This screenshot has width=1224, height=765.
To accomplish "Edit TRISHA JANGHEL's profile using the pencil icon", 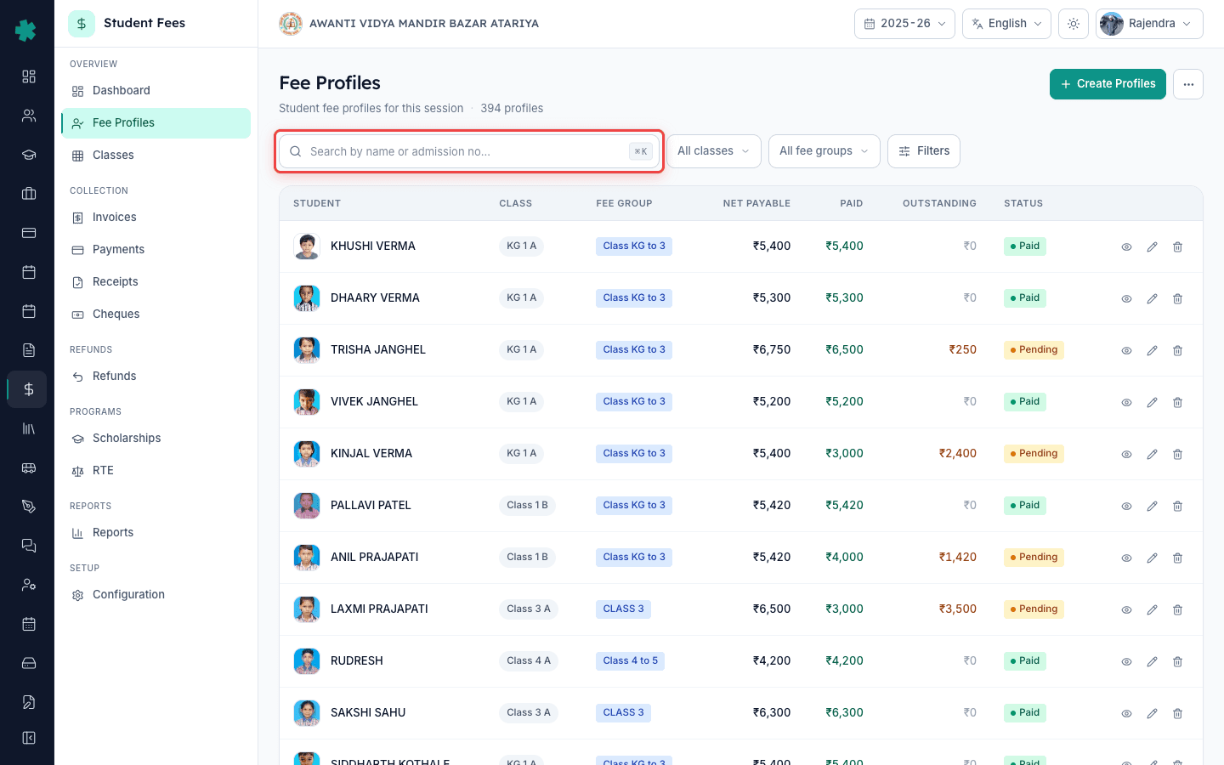I will (x=1152, y=350).
